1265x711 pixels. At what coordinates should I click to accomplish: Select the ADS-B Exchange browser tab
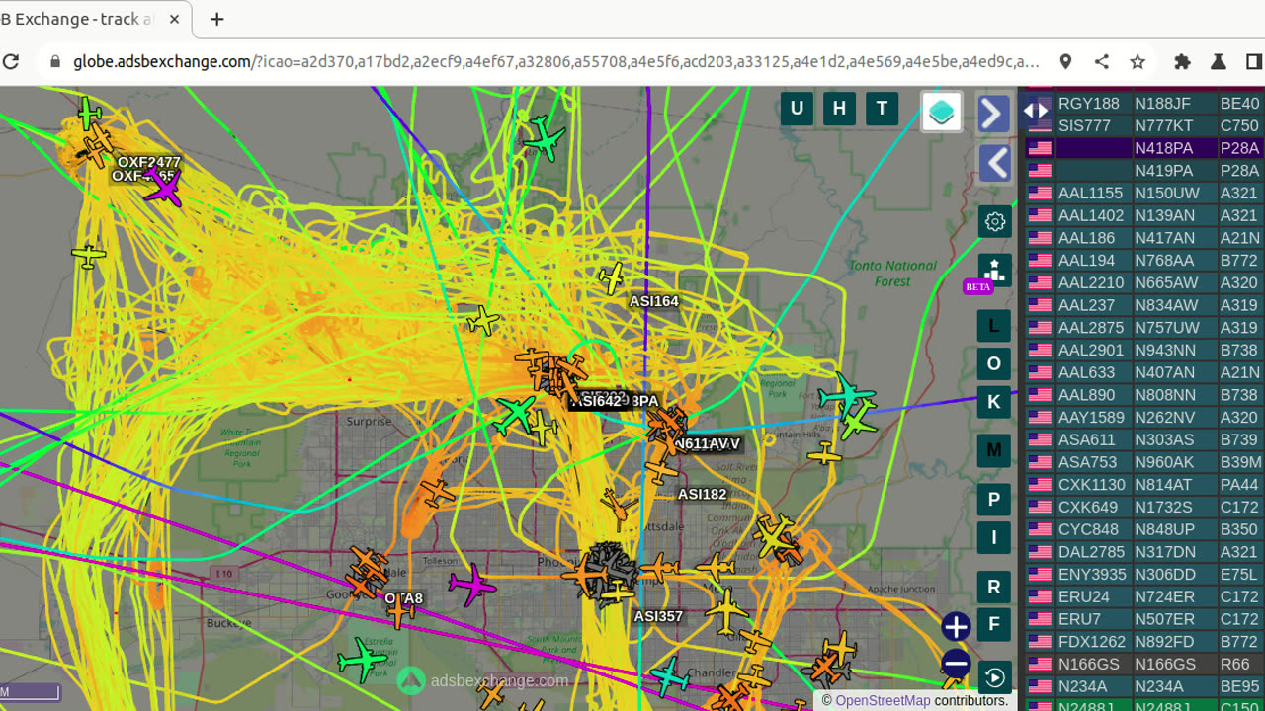click(x=89, y=19)
